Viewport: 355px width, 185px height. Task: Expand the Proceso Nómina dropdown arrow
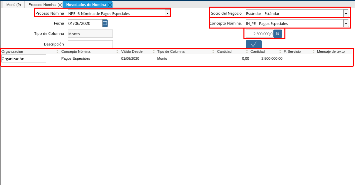click(x=167, y=13)
